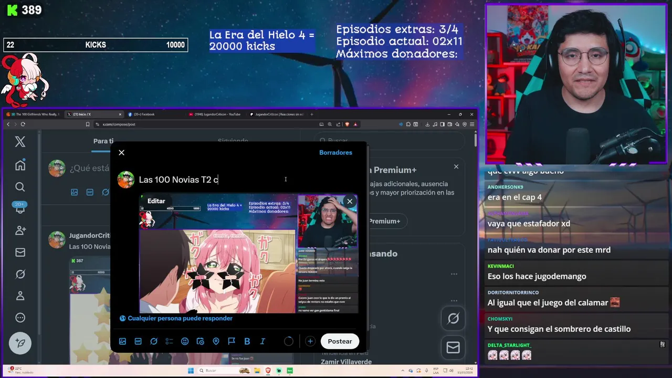Toggle bold text formatting
The height and width of the screenshot is (378, 672).
(x=247, y=341)
